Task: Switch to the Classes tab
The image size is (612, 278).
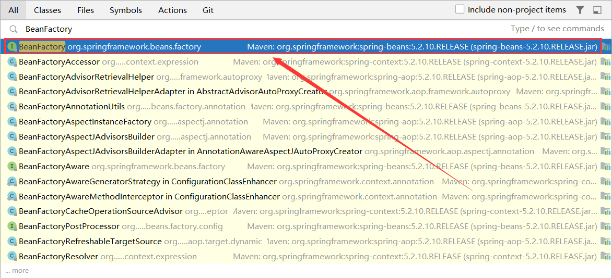Action: [x=46, y=10]
